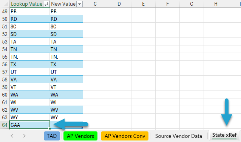Click Lookup Value cell WA
This screenshot has height=142, width=241.
(30, 95)
